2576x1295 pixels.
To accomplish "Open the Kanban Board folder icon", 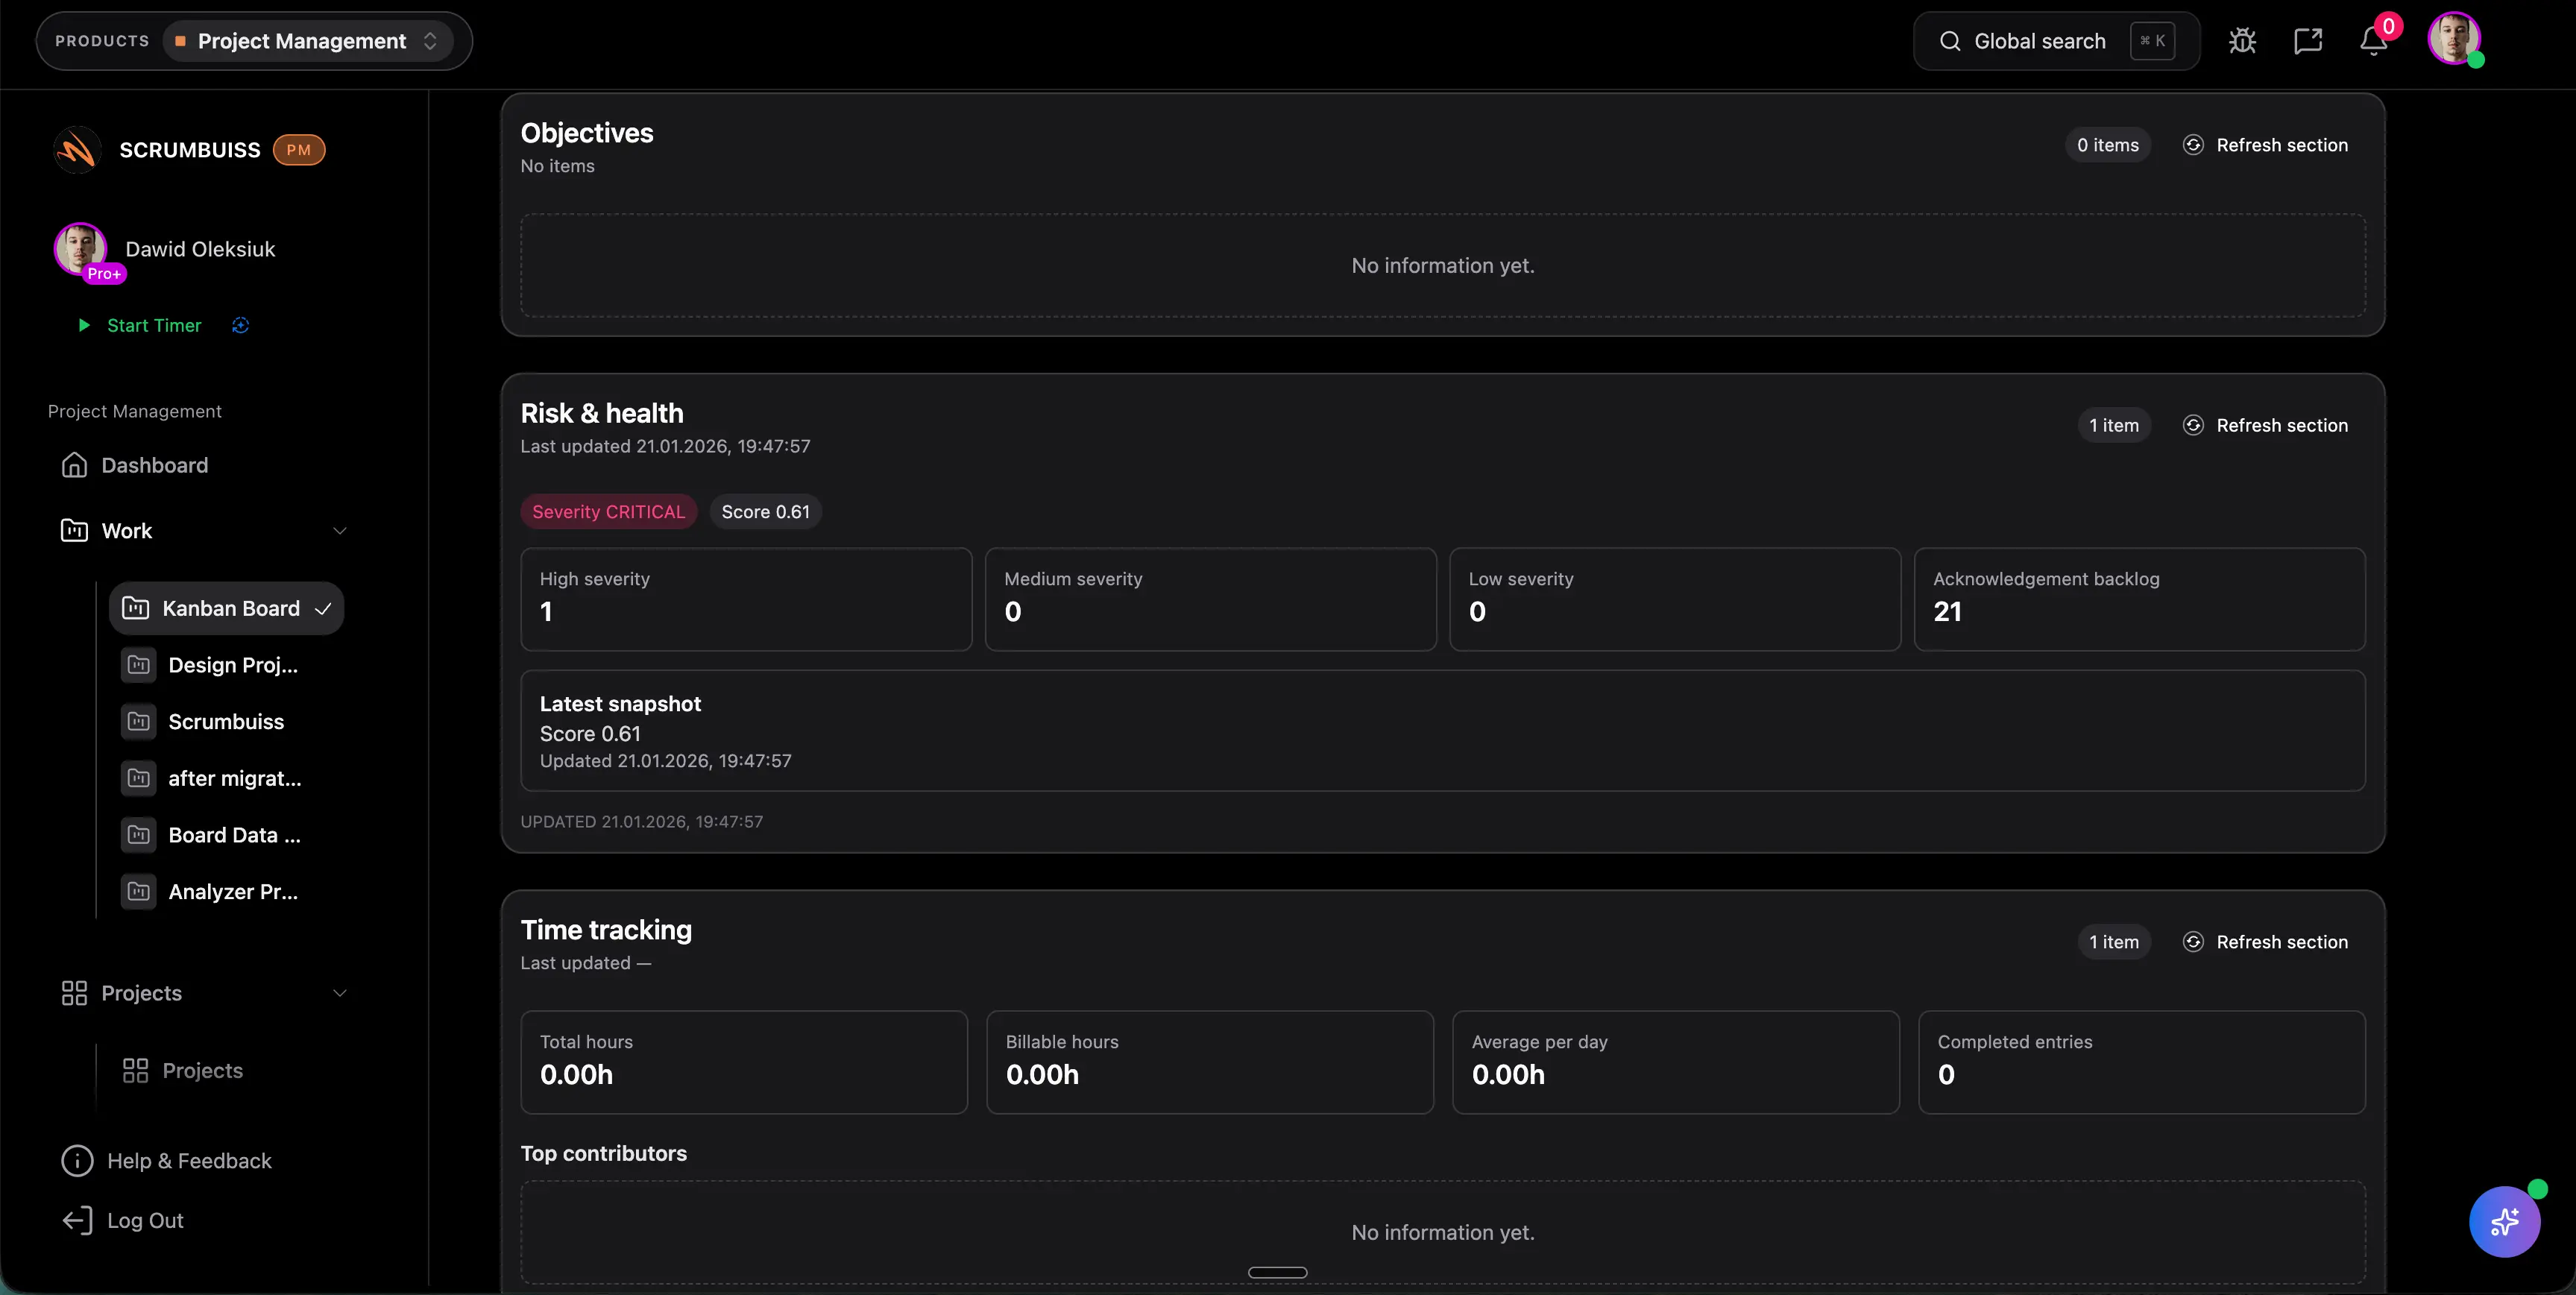I will coord(137,607).
